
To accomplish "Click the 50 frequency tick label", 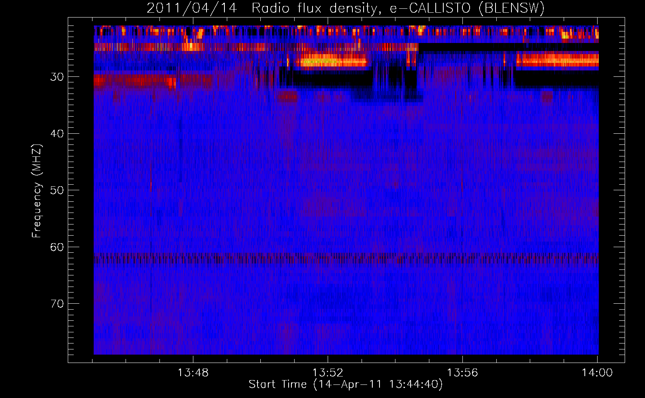I will tap(57, 190).
